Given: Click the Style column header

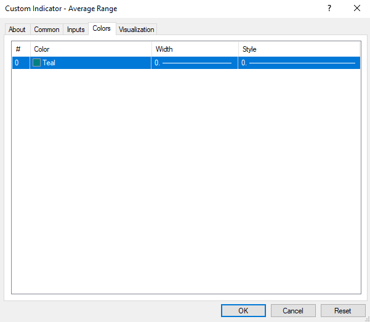Looking at the screenshot, I should [x=299, y=49].
